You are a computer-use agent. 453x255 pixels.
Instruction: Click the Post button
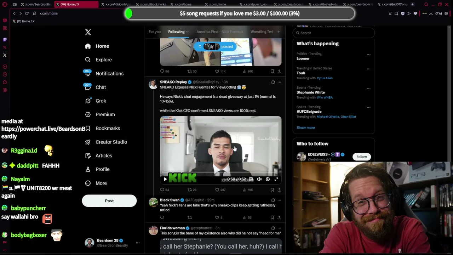[x=109, y=201]
